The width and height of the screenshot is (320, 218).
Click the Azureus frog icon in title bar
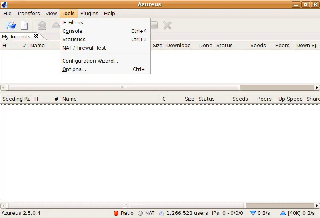[4, 4]
